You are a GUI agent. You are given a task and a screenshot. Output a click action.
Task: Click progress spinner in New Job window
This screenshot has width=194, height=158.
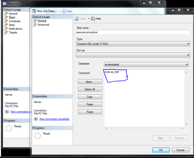(x=9, y=128)
